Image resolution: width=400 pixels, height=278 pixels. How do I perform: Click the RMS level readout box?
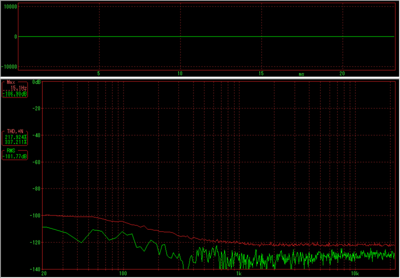15,154
